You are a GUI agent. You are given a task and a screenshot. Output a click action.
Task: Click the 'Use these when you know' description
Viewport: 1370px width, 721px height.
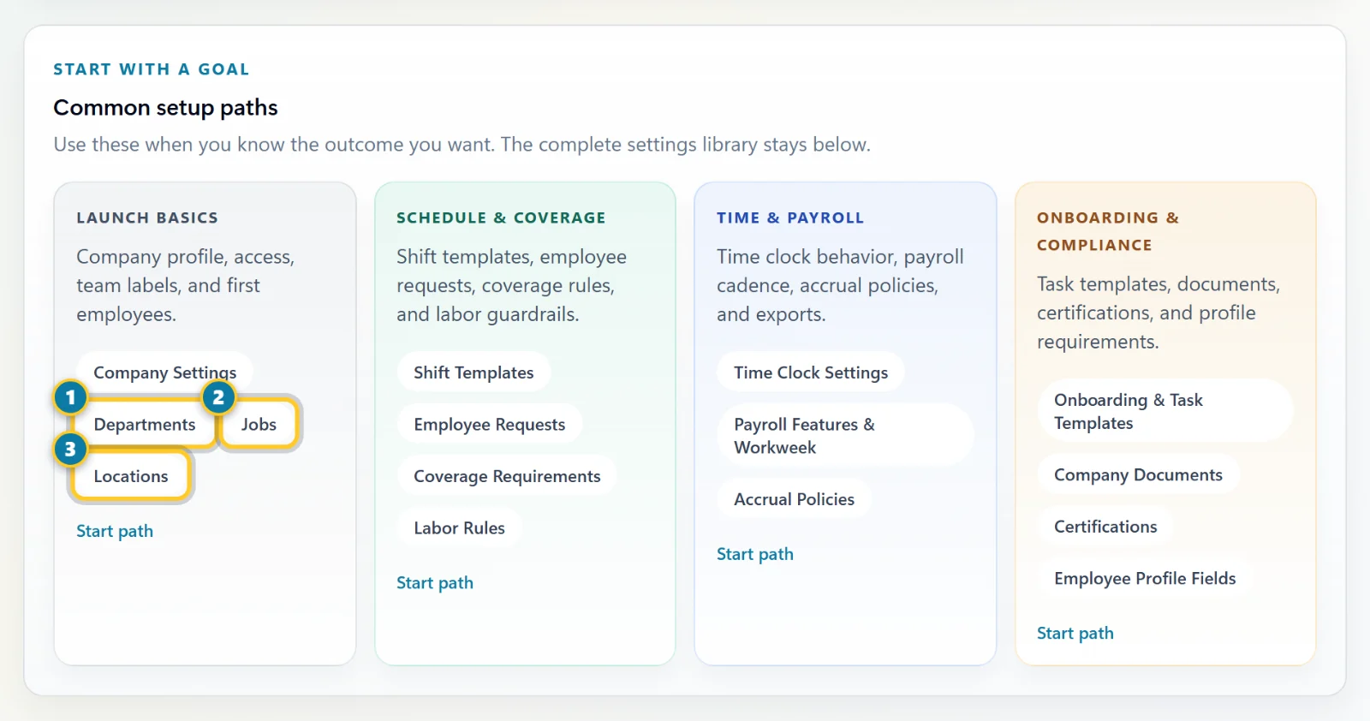[462, 145]
